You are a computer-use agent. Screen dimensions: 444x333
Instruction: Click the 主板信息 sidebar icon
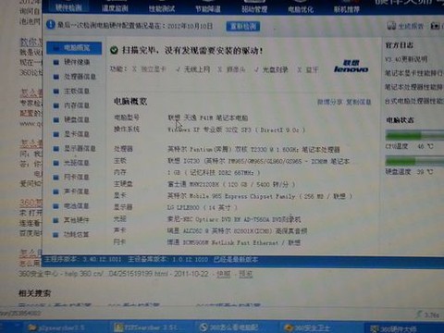coord(55,92)
